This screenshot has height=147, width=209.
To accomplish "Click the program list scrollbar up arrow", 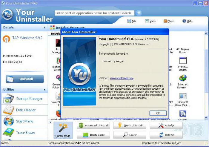I will coord(206,33).
